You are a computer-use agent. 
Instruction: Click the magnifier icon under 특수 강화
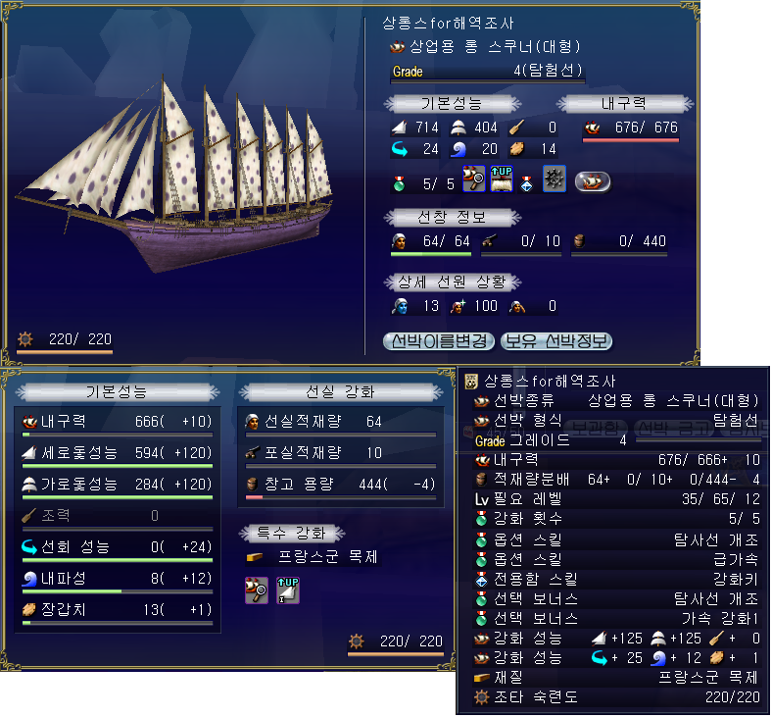[257, 590]
